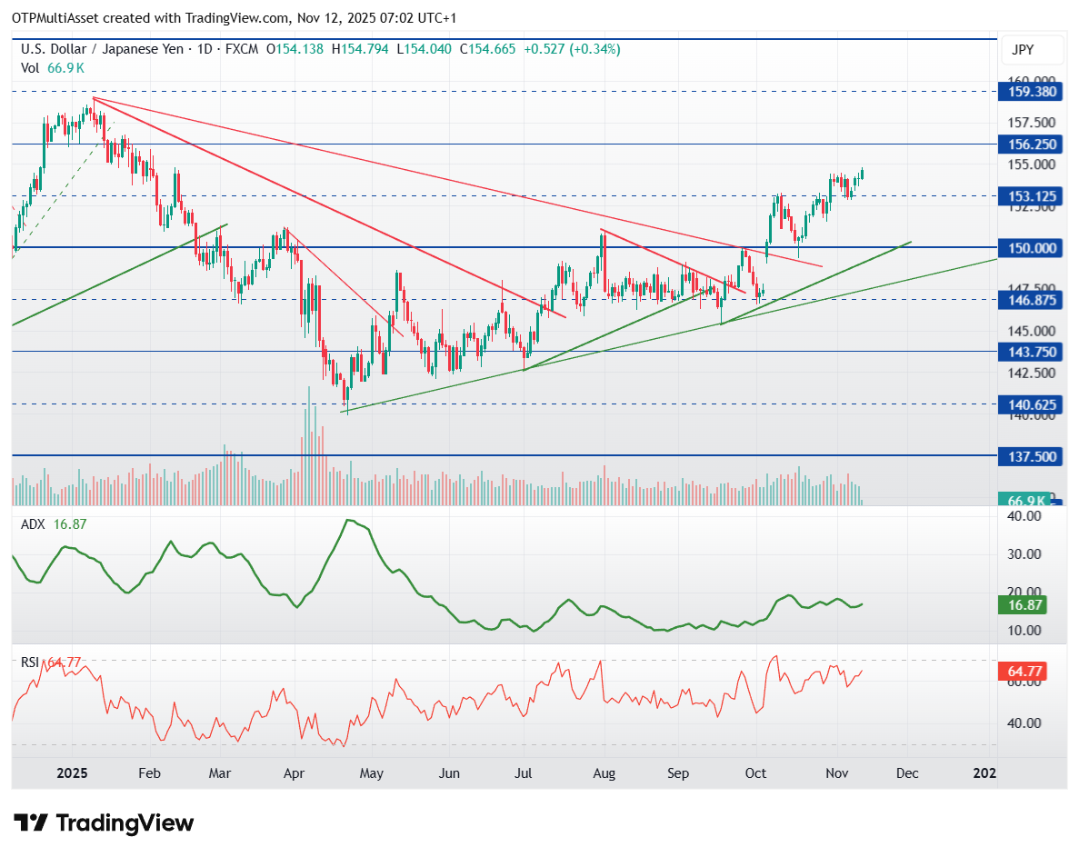This screenshot has width=1079, height=857.
Task: Click the 159.380 price label on the scale
Action: (1032, 92)
